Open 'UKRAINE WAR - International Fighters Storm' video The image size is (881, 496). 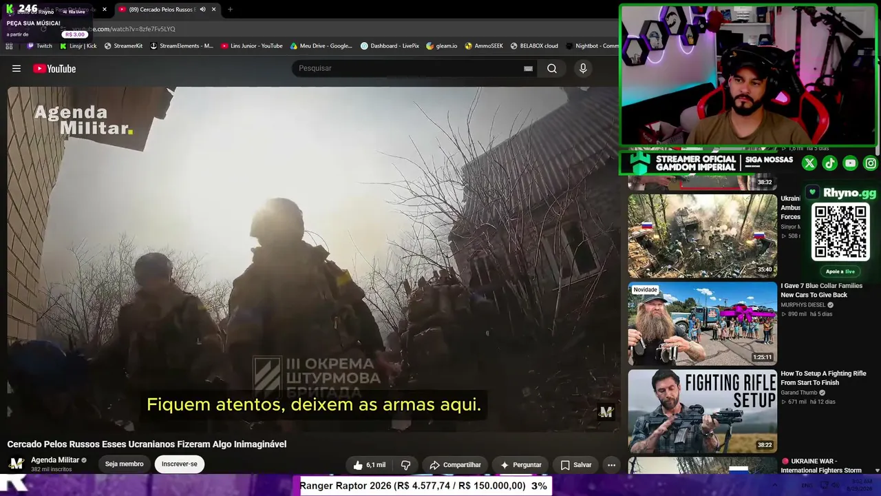[x=822, y=466]
